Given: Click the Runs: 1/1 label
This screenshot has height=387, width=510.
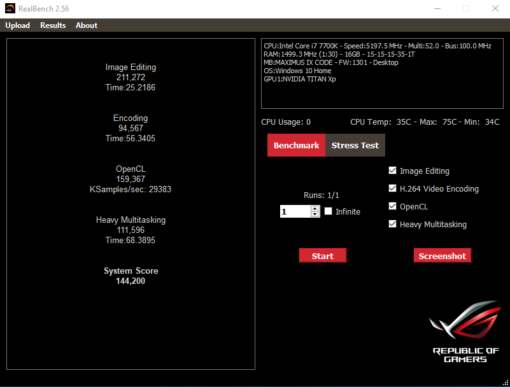Looking at the screenshot, I should [x=322, y=195].
